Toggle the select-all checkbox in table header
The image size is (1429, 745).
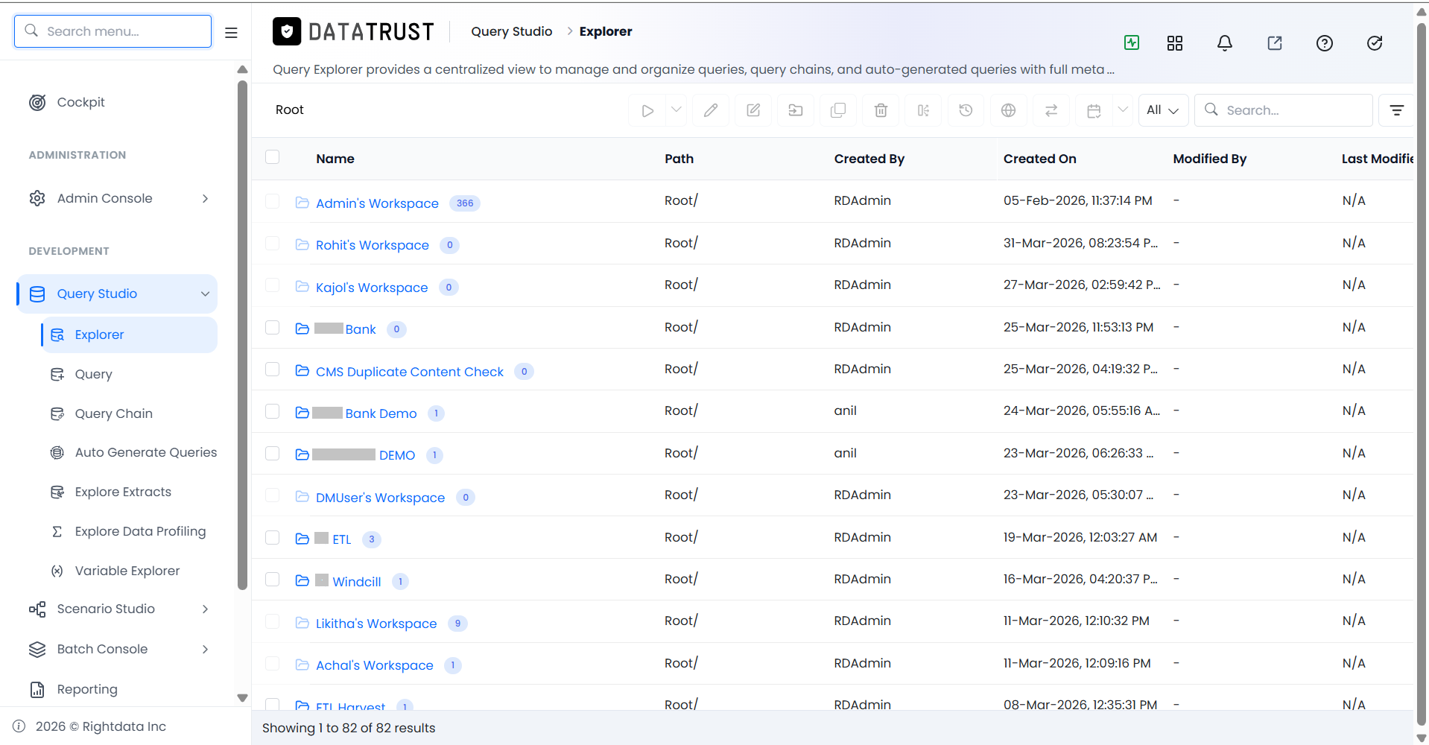[273, 157]
